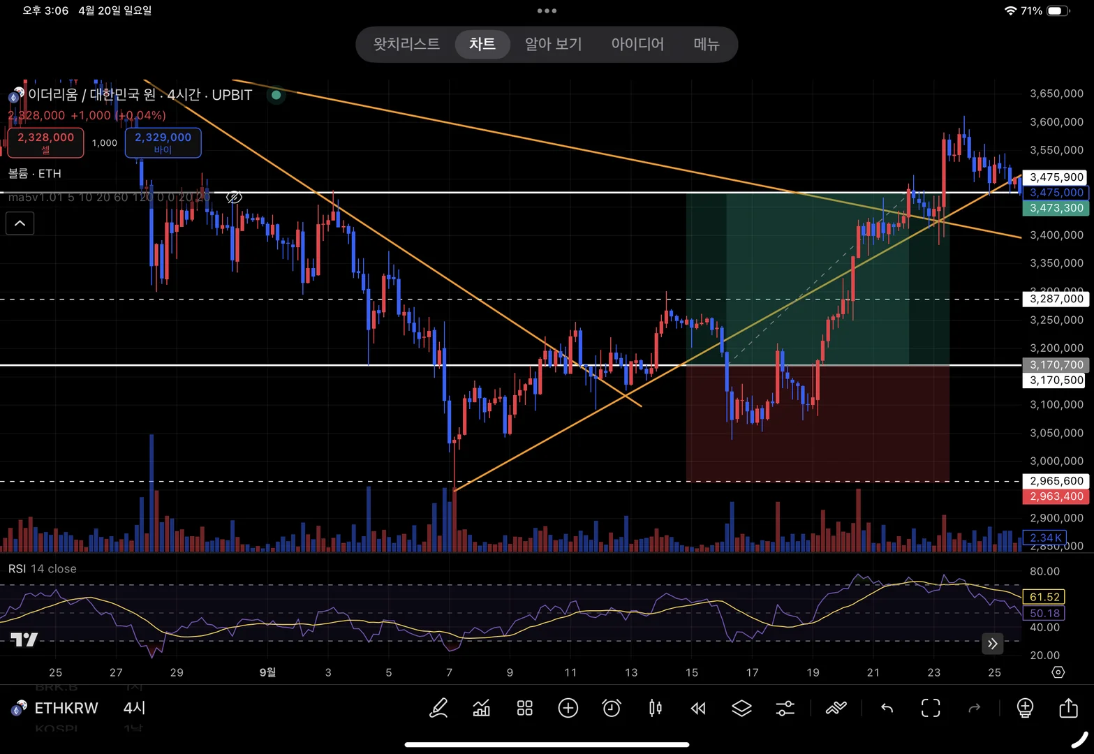Tap the 2,329,000 바이 buy button

click(x=163, y=142)
